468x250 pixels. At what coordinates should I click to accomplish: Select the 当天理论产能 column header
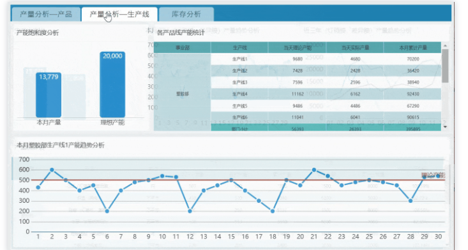click(x=298, y=47)
